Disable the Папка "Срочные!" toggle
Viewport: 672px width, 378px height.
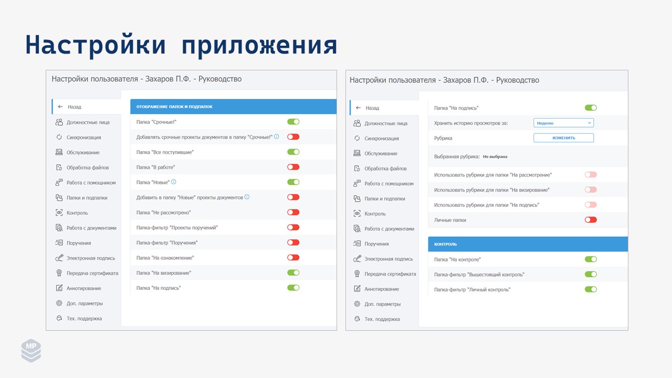[x=293, y=122]
